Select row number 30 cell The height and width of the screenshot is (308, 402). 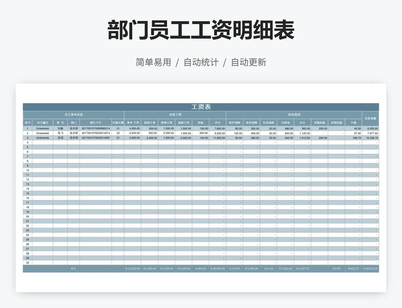(x=28, y=263)
